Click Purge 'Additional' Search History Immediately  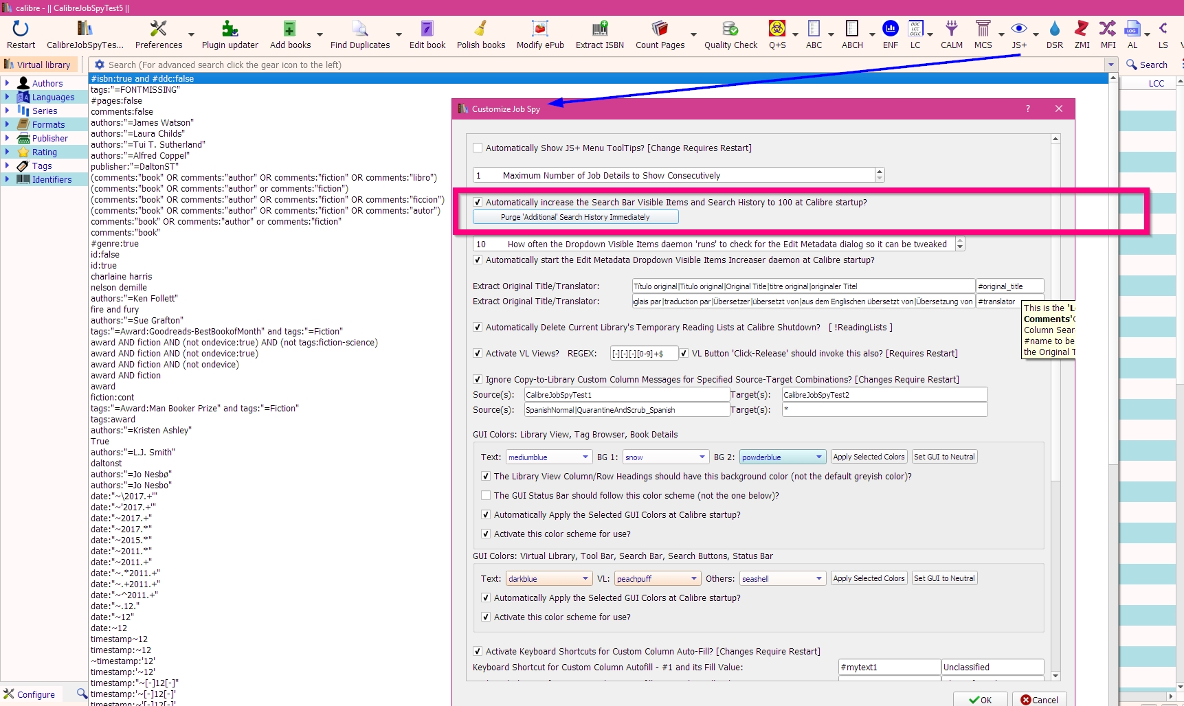pos(575,217)
